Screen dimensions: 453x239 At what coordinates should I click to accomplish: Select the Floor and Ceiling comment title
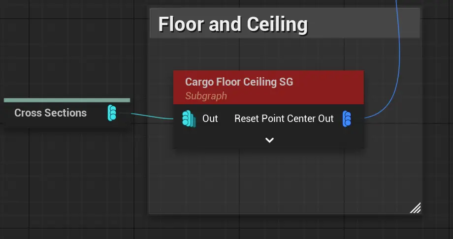tap(232, 24)
